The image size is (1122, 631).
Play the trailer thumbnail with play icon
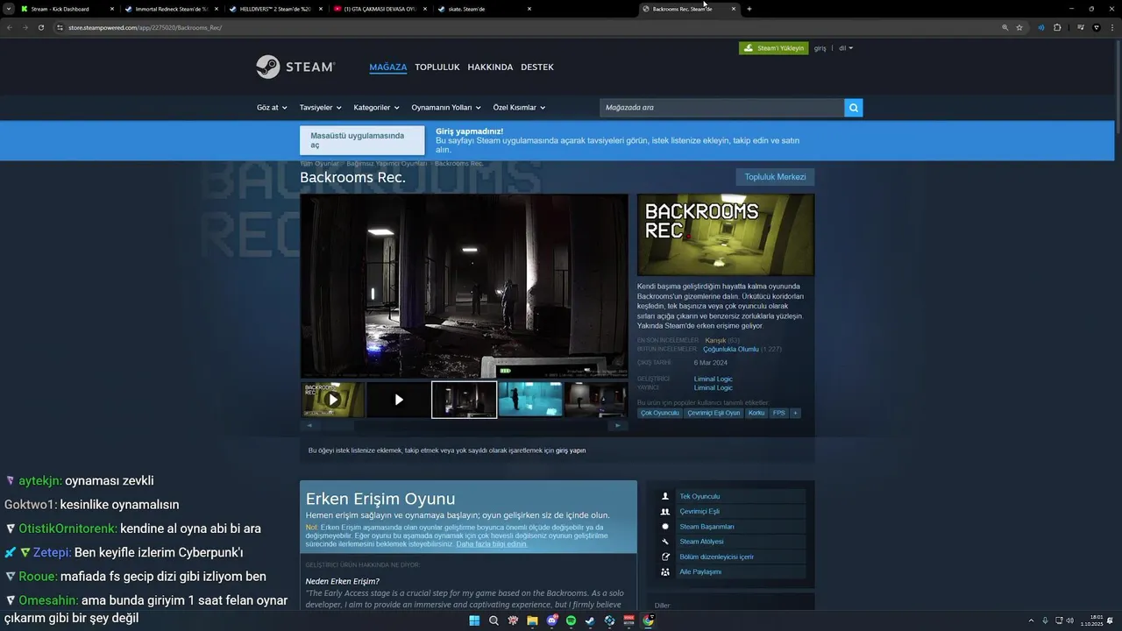point(399,400)
